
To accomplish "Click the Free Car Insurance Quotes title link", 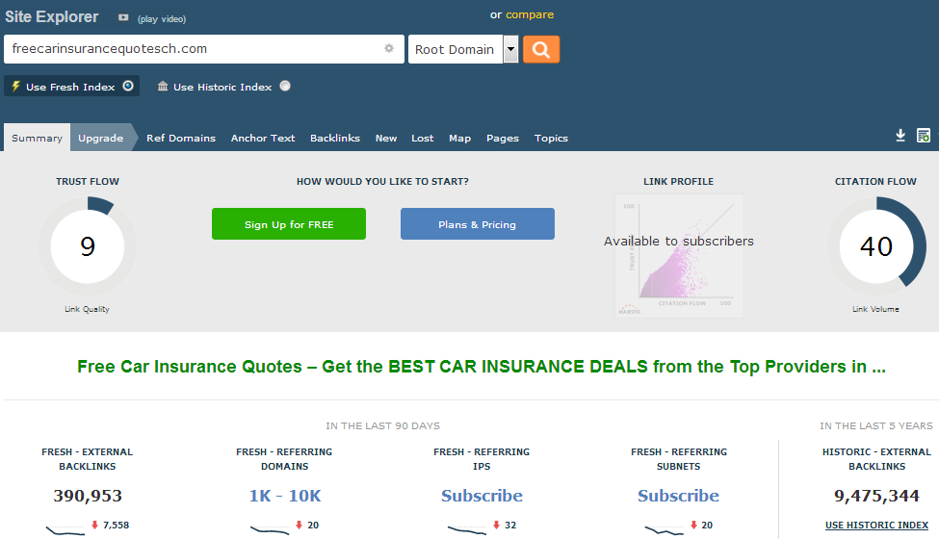I will (x=482, y=366).
